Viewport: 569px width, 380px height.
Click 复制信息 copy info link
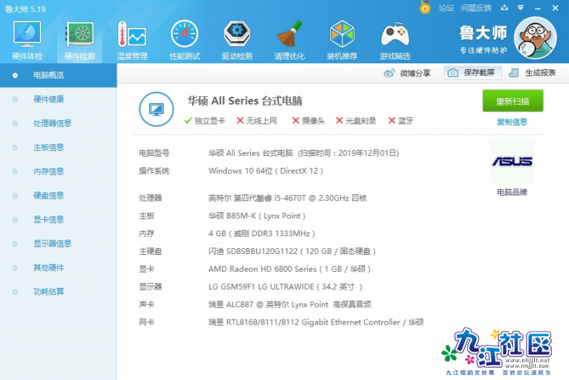pos(512,122)
